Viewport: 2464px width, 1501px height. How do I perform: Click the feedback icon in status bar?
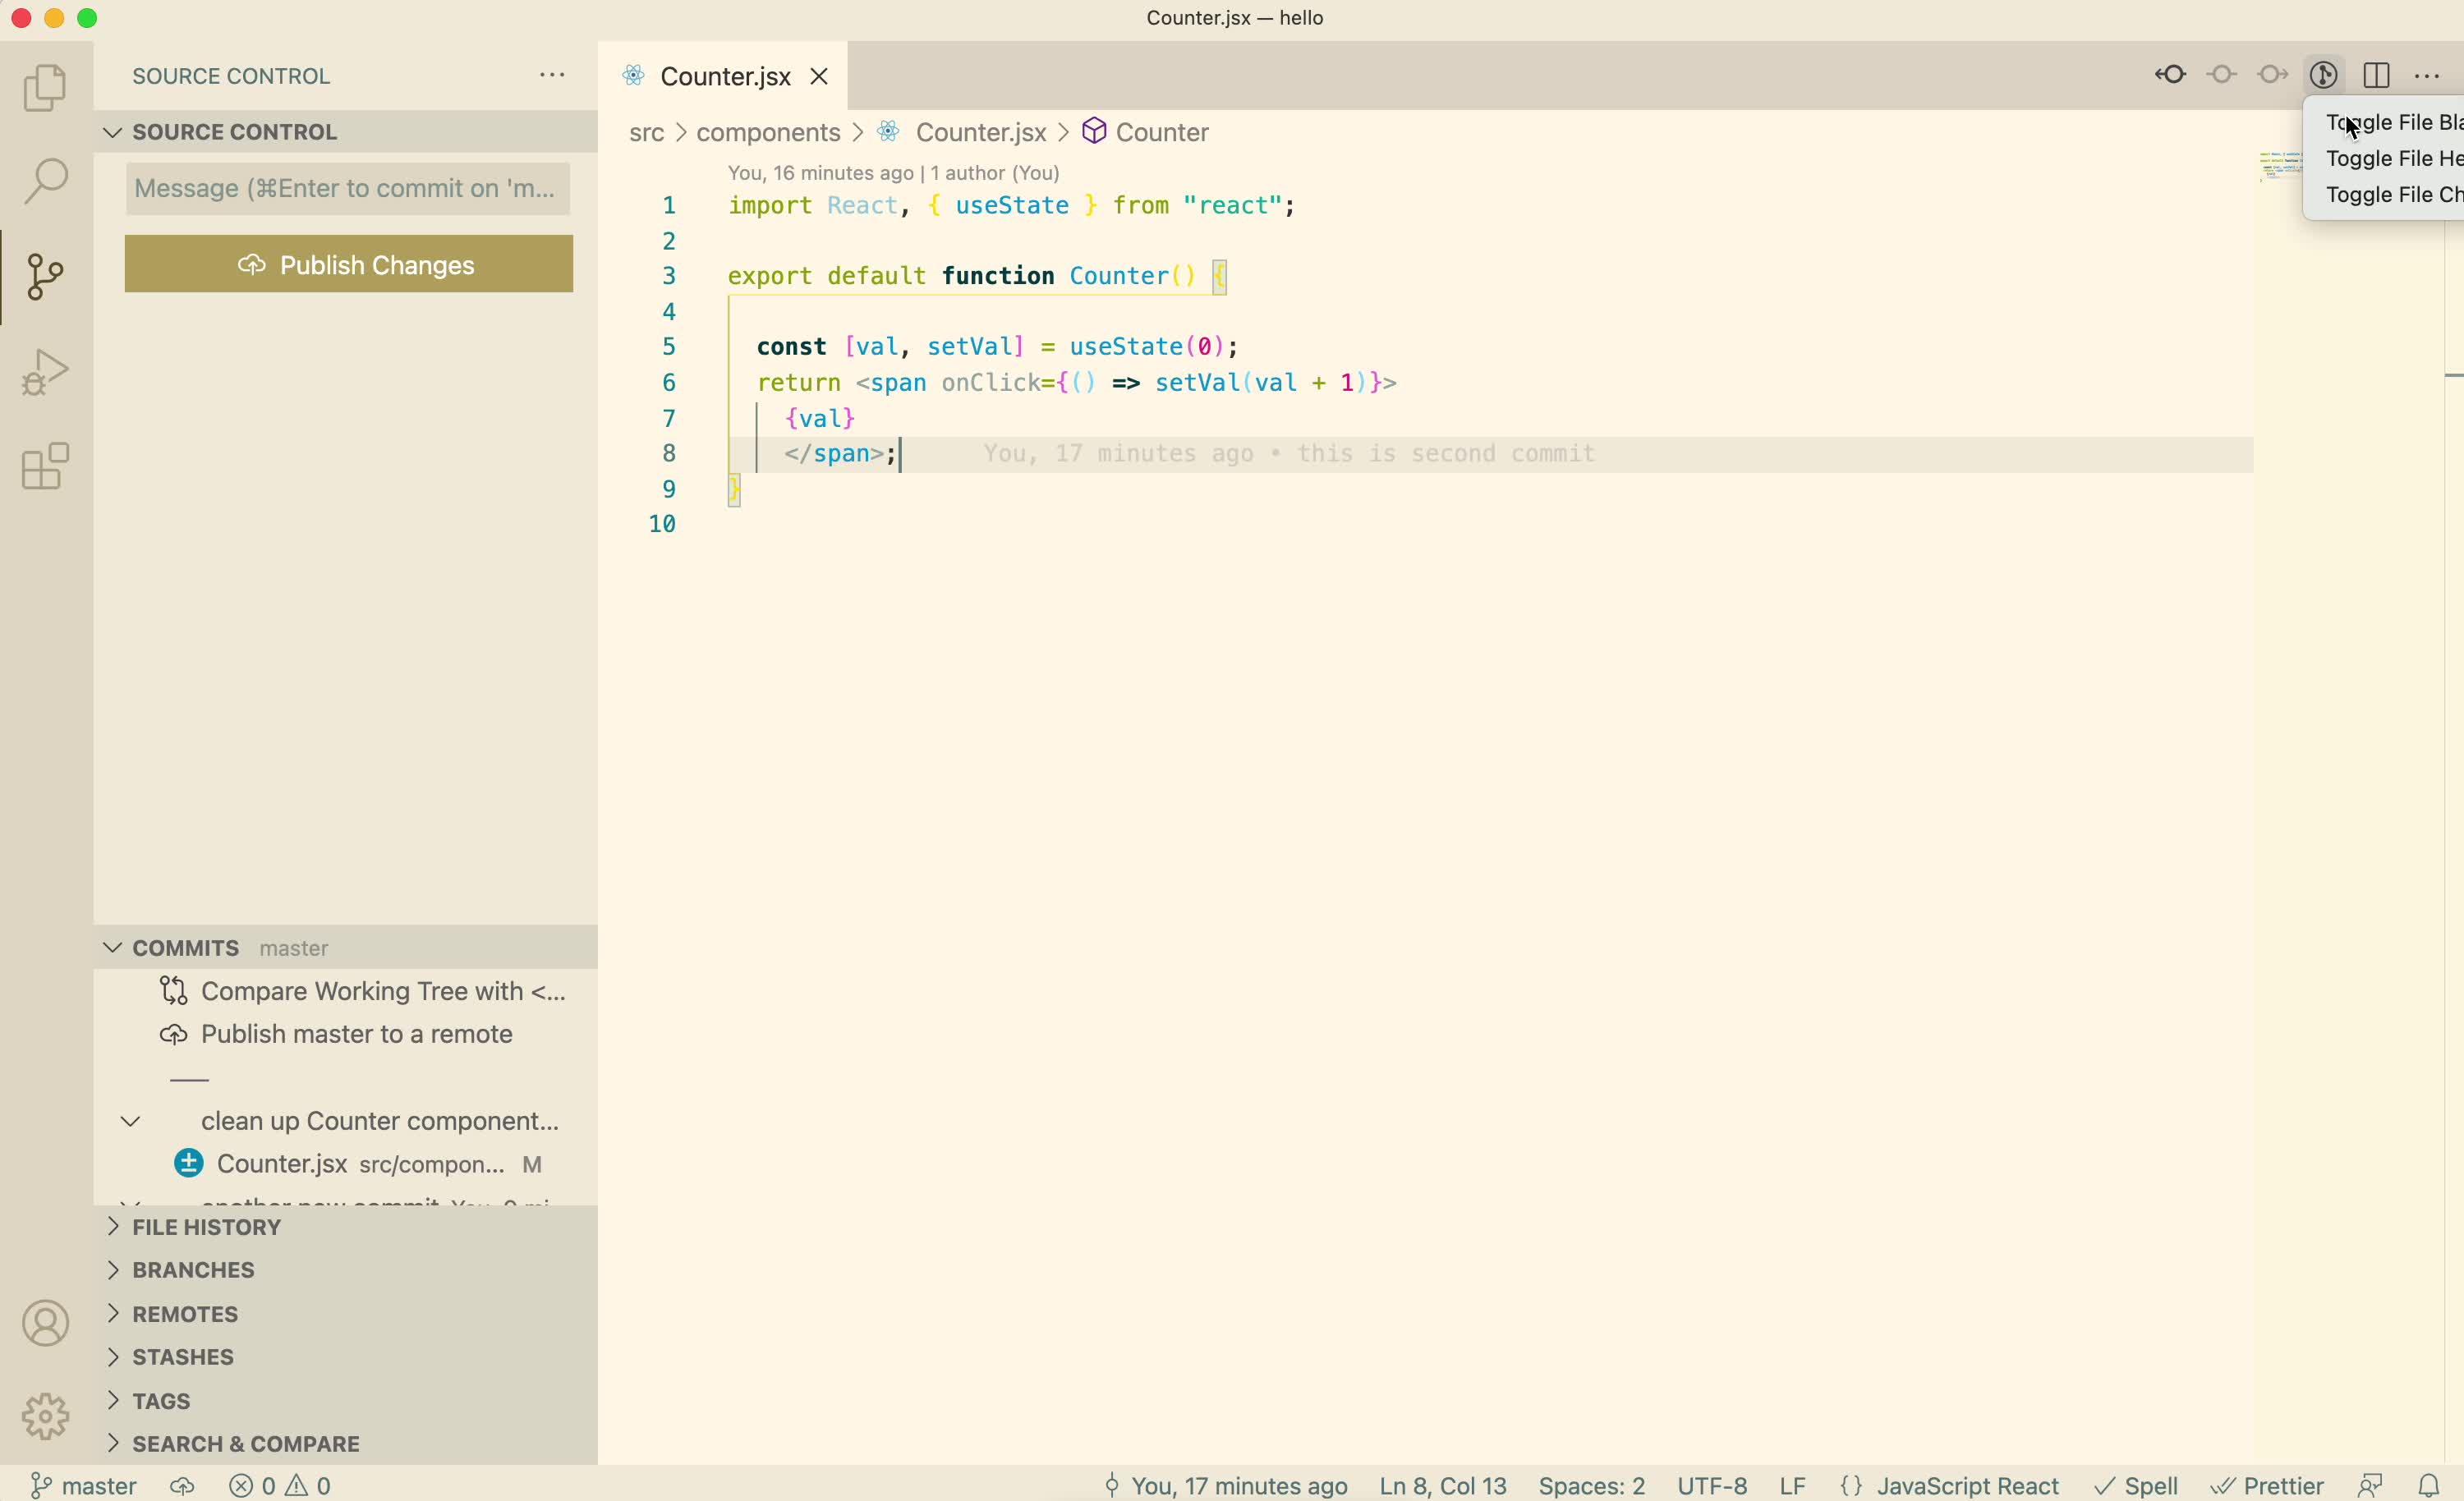2370,1486
